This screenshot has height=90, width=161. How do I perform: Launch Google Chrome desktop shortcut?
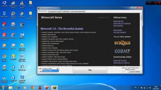click(4, 58)
